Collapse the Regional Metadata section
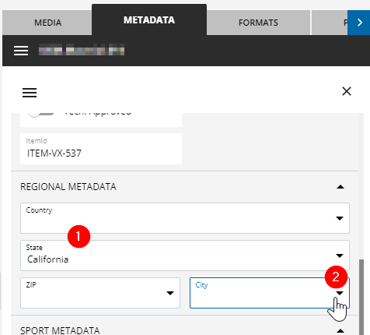Viewport: 370px width, 335px height. pos(340,187)
